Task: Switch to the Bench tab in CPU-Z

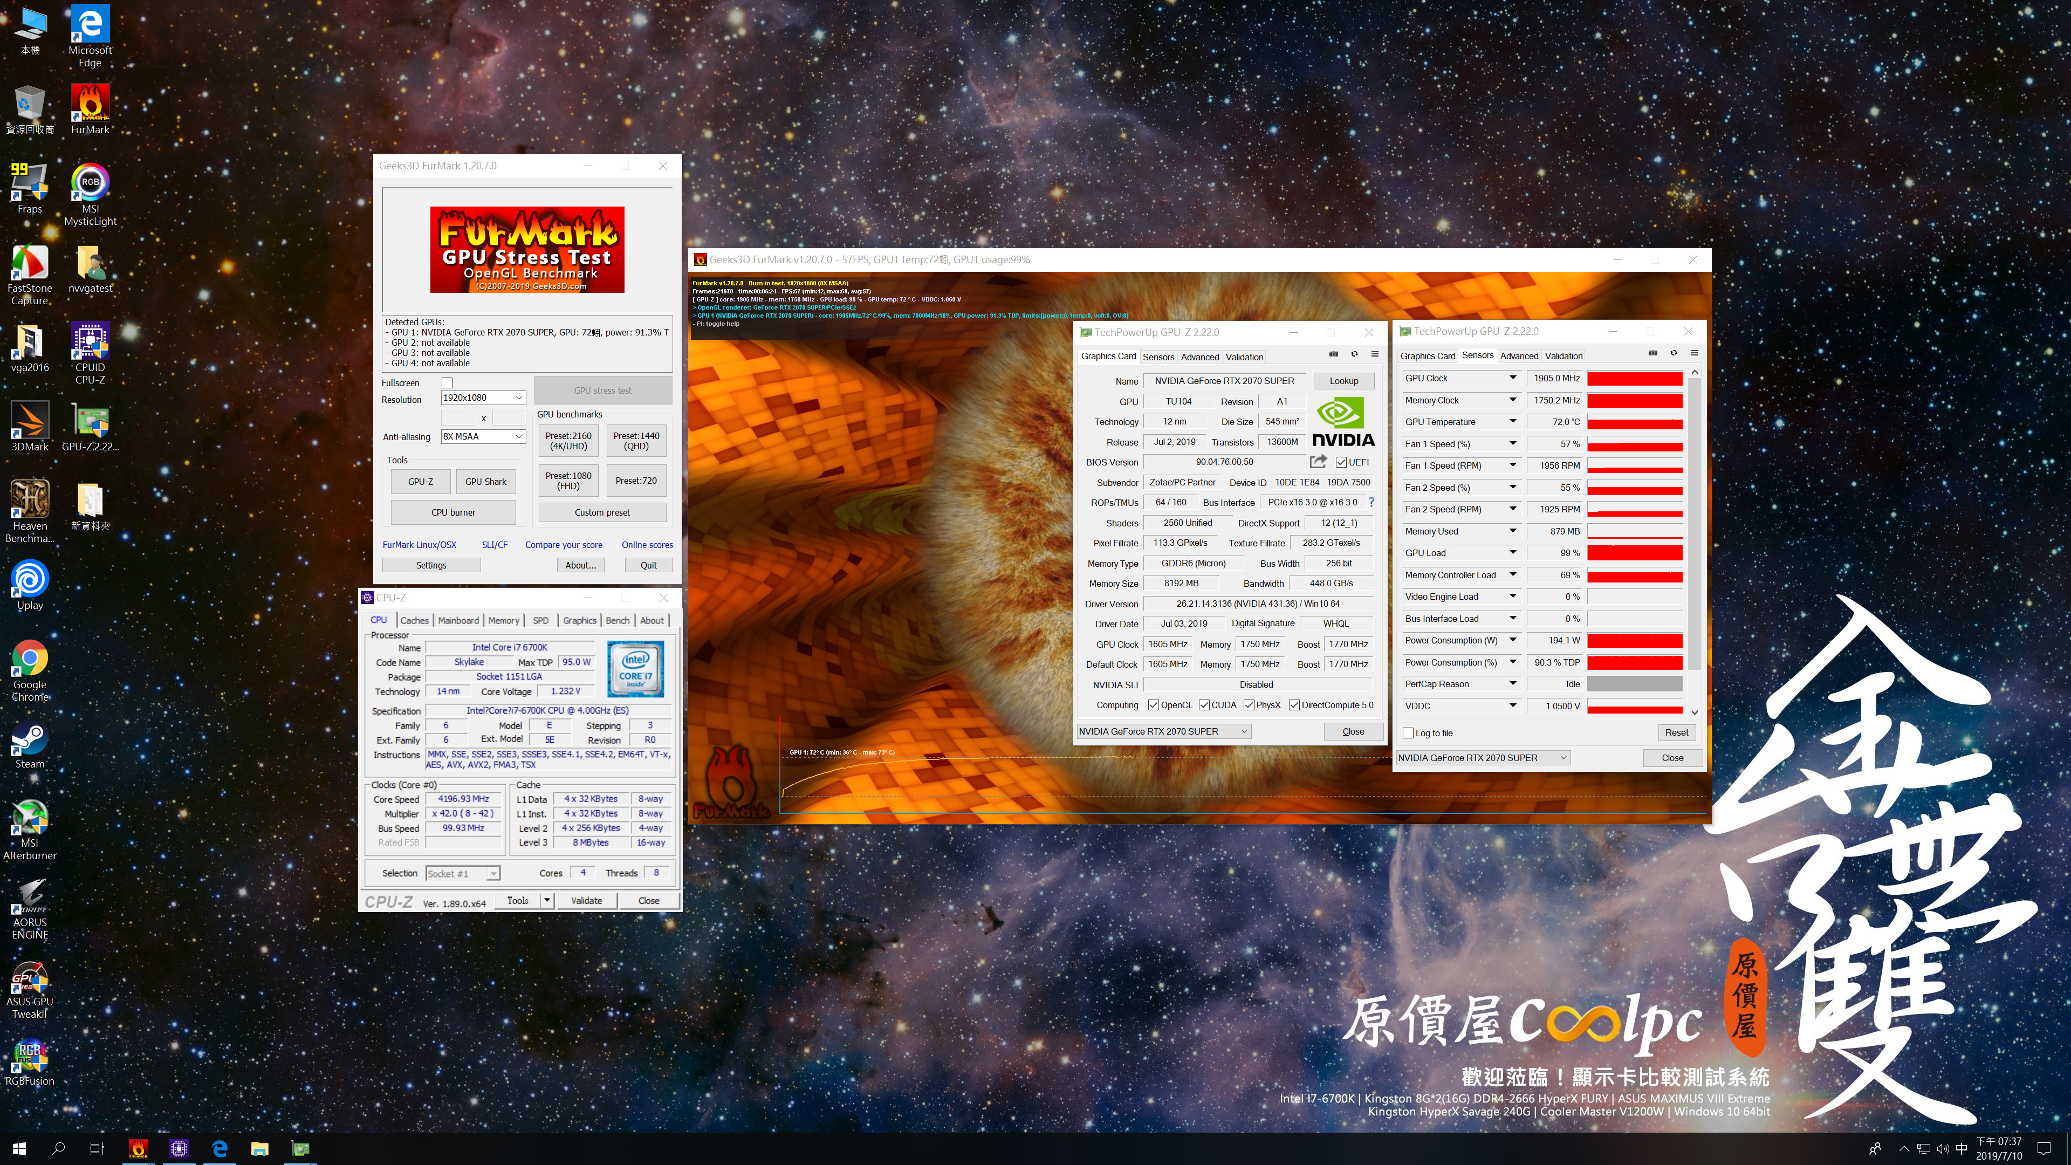Action: pos(618,620)
